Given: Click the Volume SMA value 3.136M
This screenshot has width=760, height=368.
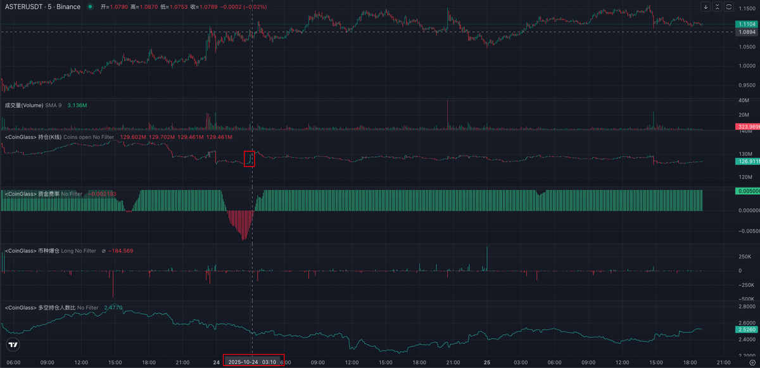Looking at the screenshot, I should tap(77, 105).
